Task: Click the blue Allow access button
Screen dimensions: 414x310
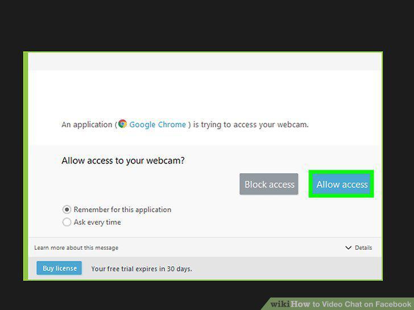Action: coord(341,184)
